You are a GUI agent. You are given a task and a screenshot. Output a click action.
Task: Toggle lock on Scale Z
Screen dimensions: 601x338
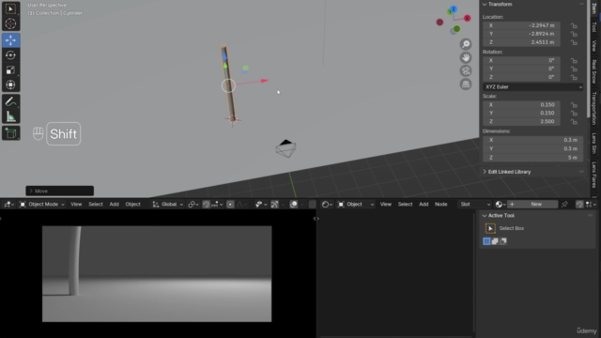click(574, 121)
